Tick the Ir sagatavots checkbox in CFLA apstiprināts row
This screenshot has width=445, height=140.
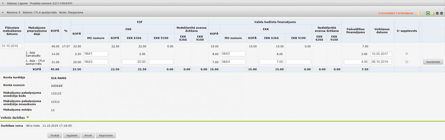(x=407, y=62)
